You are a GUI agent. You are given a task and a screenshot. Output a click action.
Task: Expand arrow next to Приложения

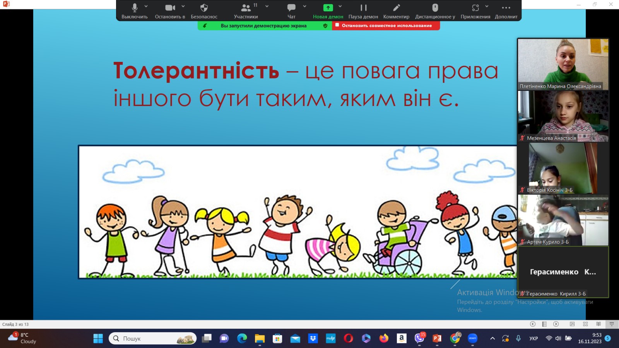tap(487, 7)
